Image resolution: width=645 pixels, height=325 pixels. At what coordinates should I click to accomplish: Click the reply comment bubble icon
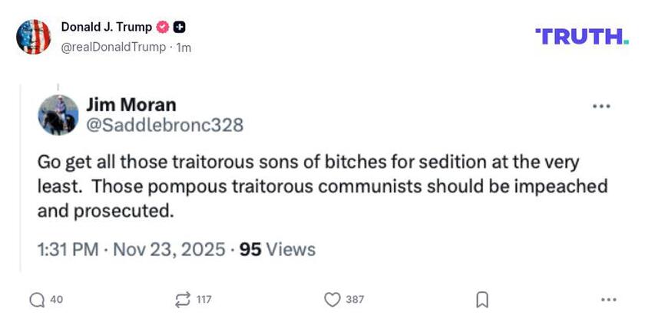[x=36, y=299]
